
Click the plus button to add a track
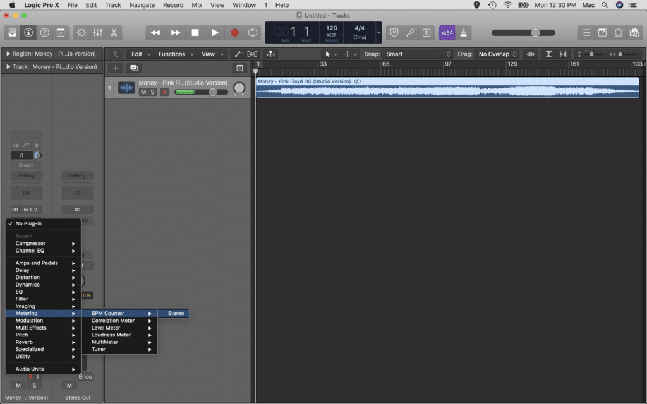coord(116,68)
